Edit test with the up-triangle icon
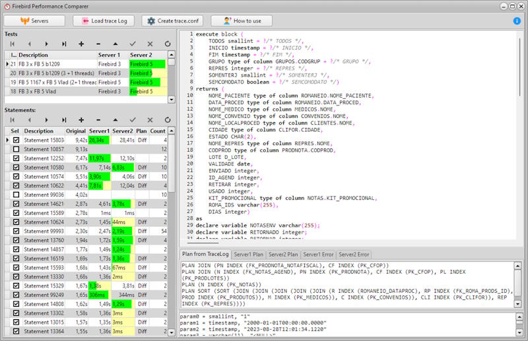Image resolution: width=528 pixels, height=341 pixels. point(115,44)
